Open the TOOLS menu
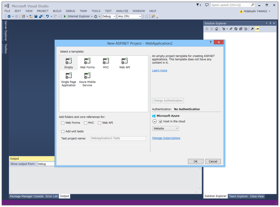 click(x=96, y=11)
